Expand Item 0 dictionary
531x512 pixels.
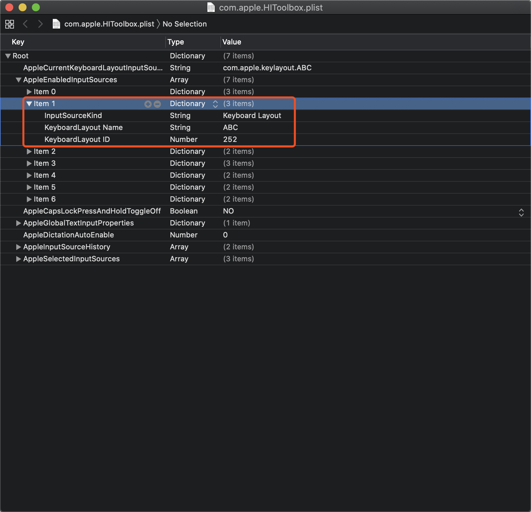point(29,92)
